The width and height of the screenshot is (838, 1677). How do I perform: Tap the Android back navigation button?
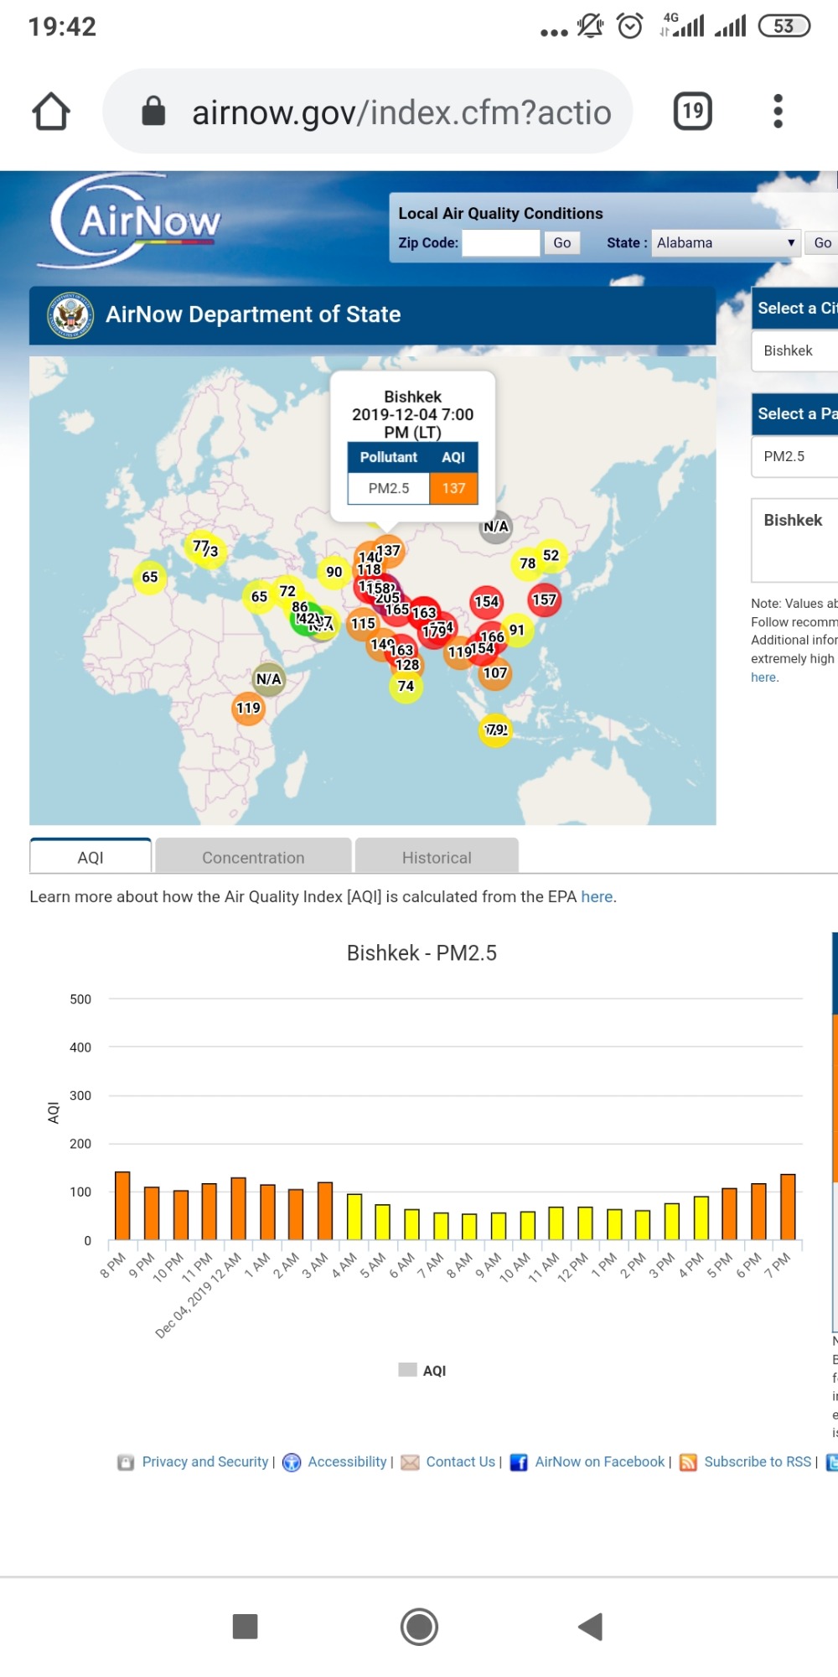pos(591,1627)
